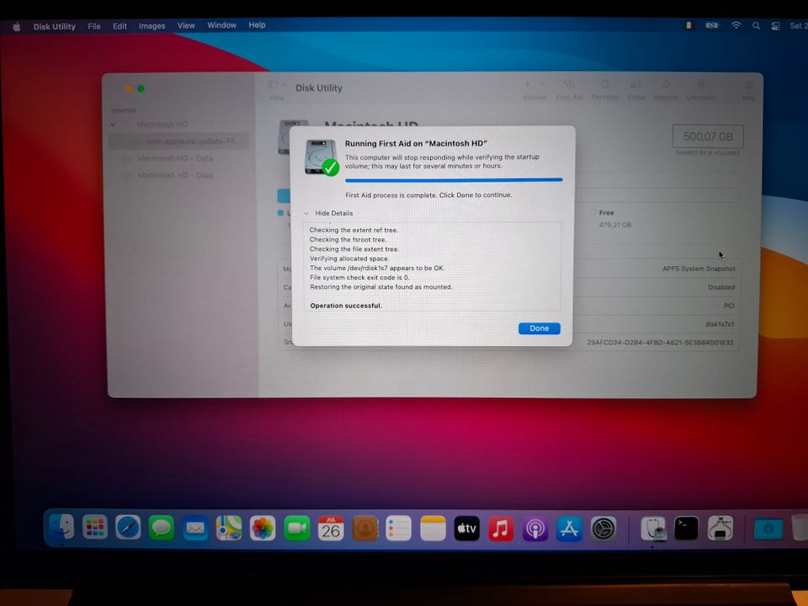
Task: Open Finder from the Dock
Action: (x=61, y=528)
